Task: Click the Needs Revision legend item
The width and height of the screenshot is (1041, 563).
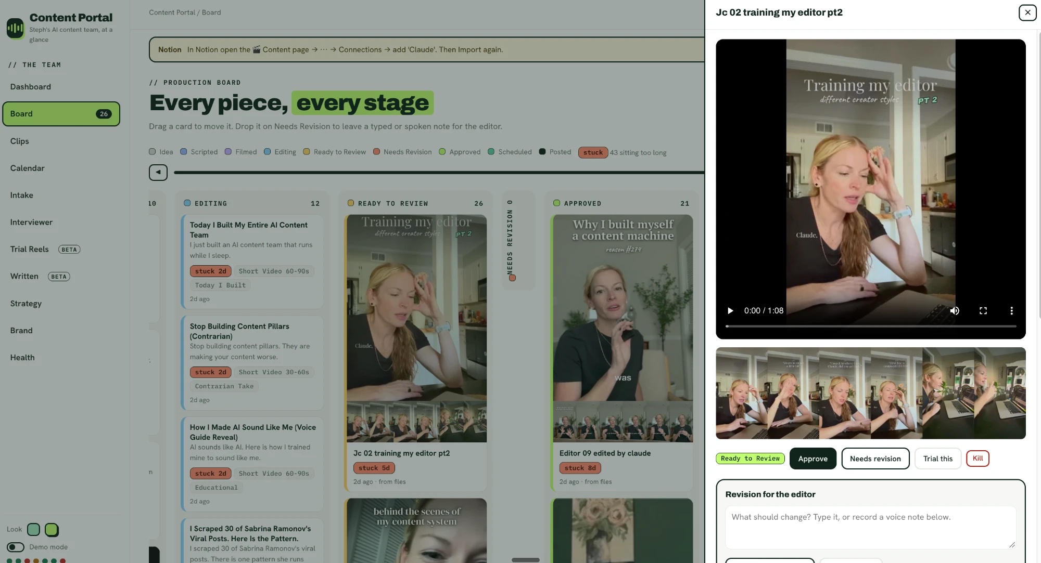Action: [402, 152]
